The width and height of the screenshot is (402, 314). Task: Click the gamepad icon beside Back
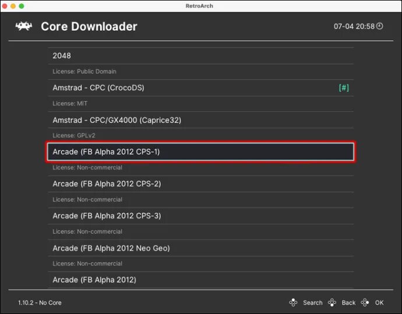point(332,302)
